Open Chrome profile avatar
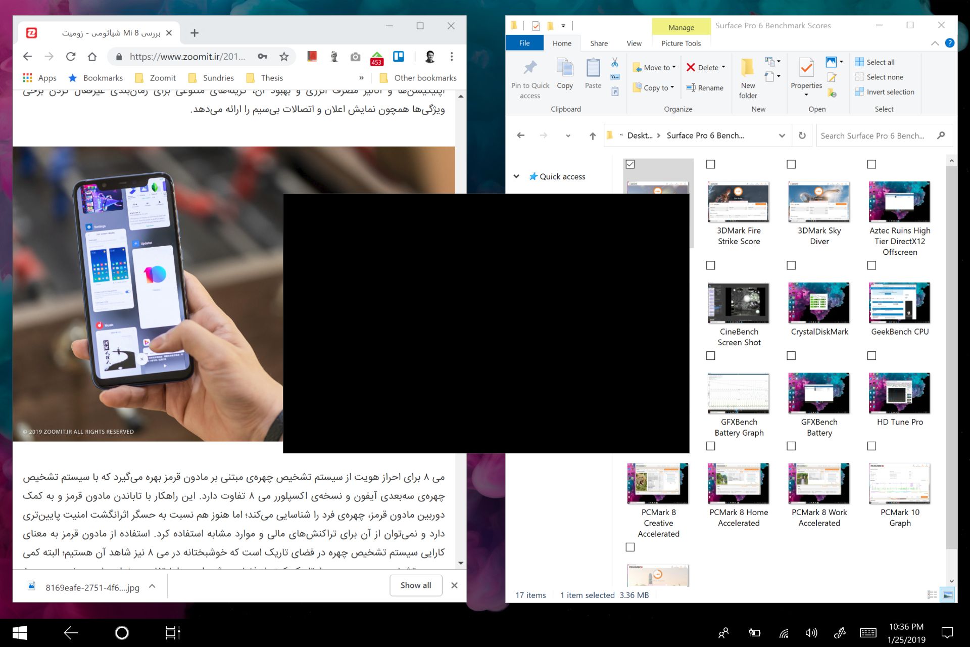 click(430, 57)
